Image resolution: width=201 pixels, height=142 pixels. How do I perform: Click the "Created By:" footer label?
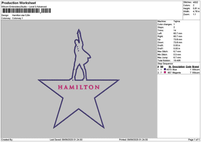[x=7, y=140]
